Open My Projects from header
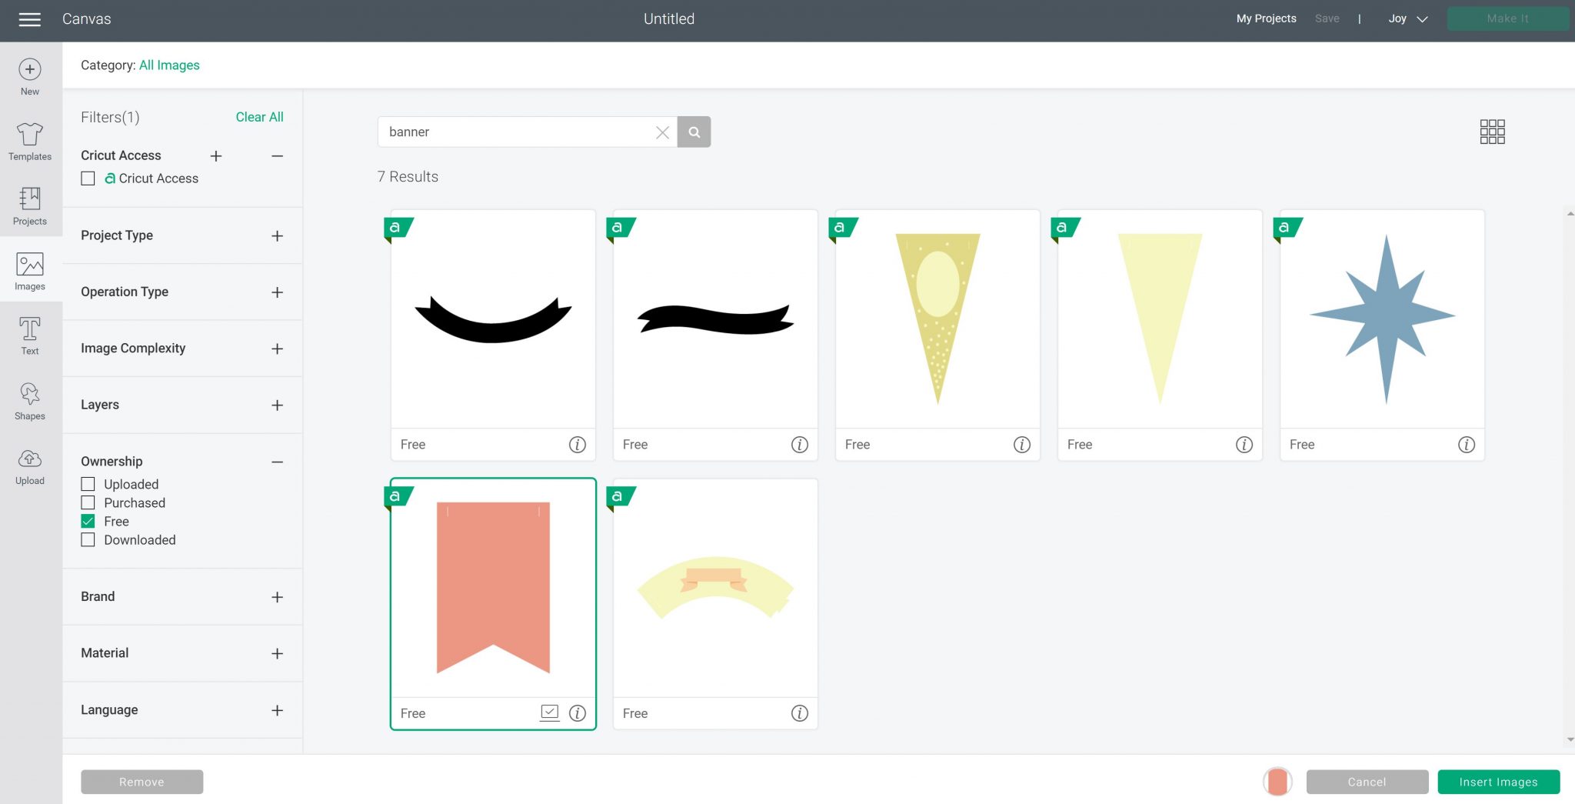This screenshot has height=804, width=1575. tap(1266, 19)
